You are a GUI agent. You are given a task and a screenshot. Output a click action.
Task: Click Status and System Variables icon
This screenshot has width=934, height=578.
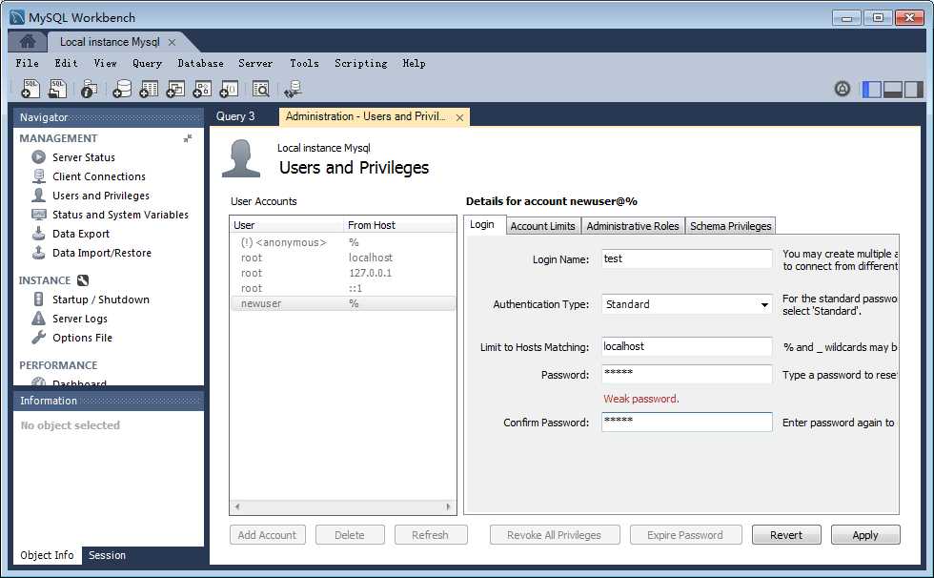(x=39, y=215)
